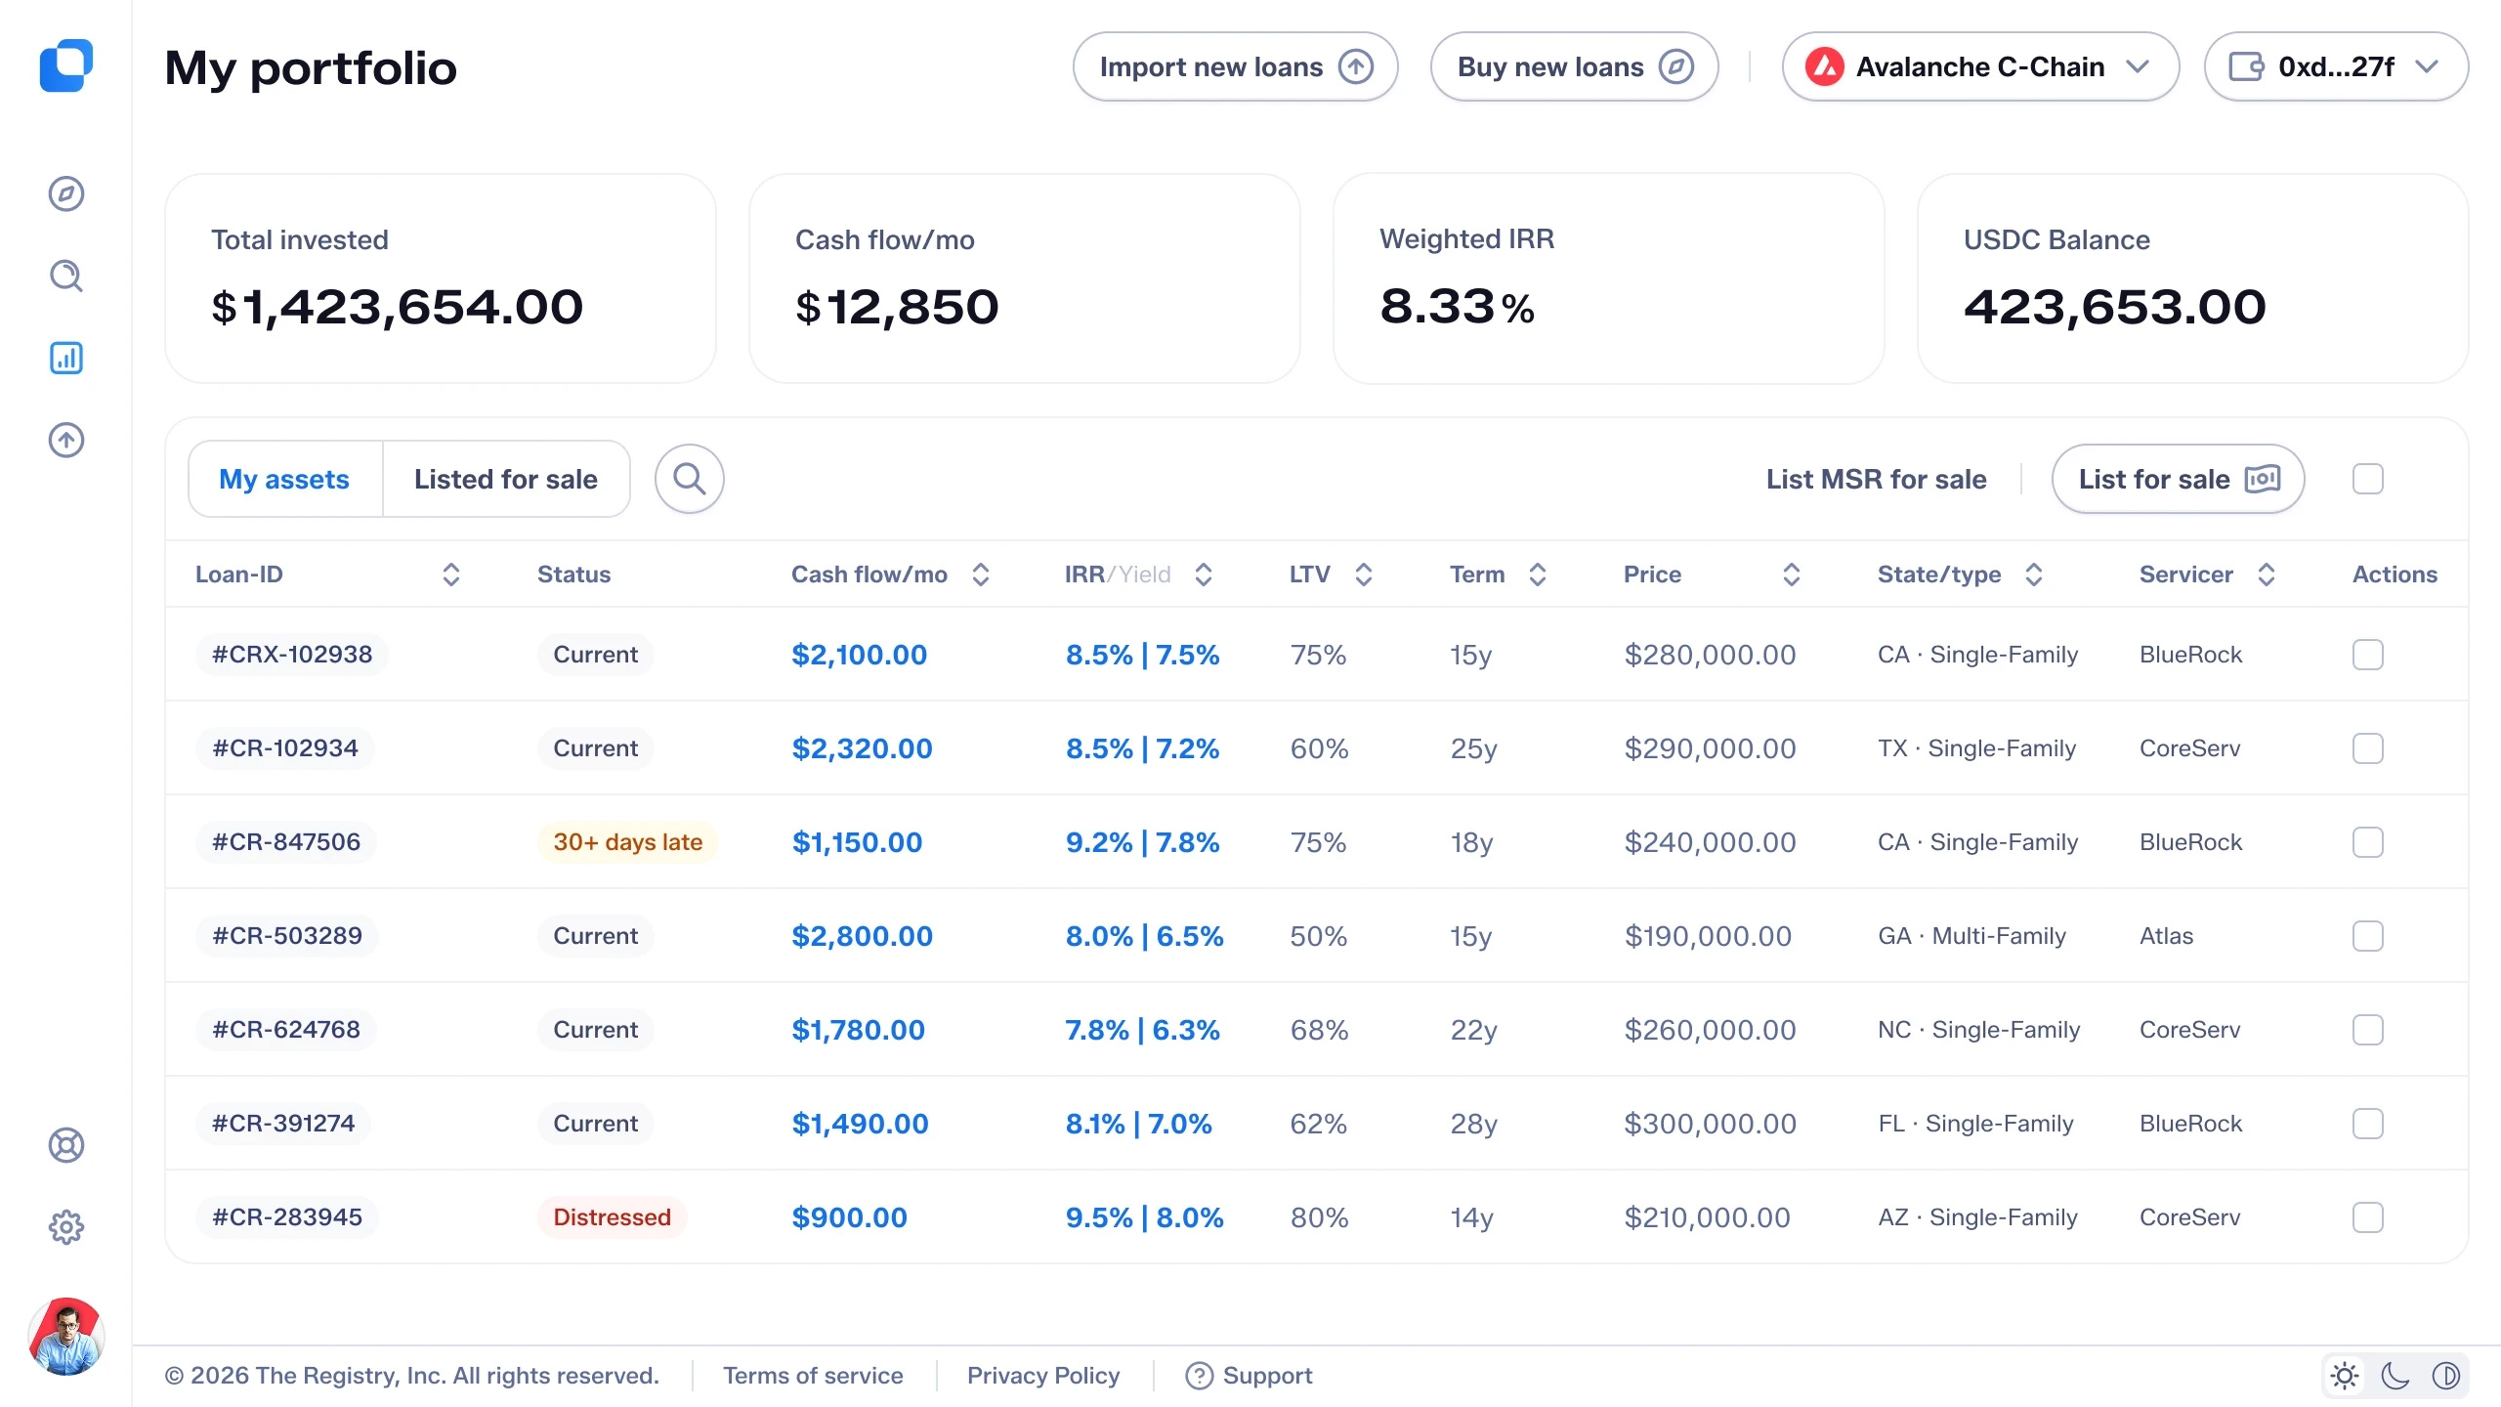Open the lifebuoy help icon in sidebar
The width and height of the screenshot is (2501, 1407).
pos(66,1145)
